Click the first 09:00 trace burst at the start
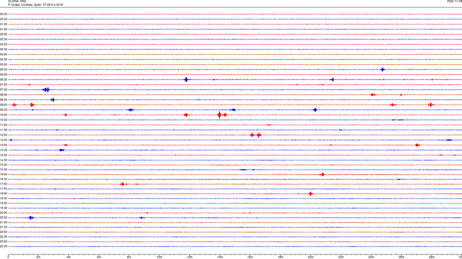 [x=14, y=105]
